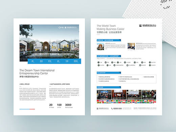Click the white "100" figure on the blue bar

click(x=67, y=61)
